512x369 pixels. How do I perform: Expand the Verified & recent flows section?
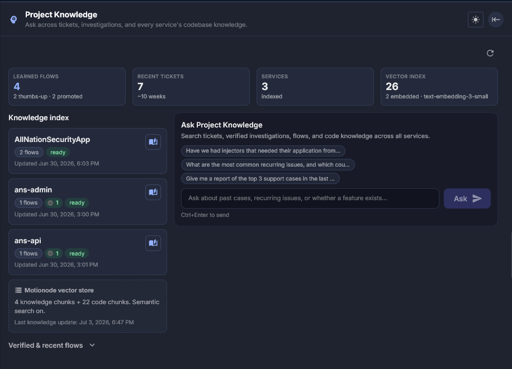(x=51, y=345)
